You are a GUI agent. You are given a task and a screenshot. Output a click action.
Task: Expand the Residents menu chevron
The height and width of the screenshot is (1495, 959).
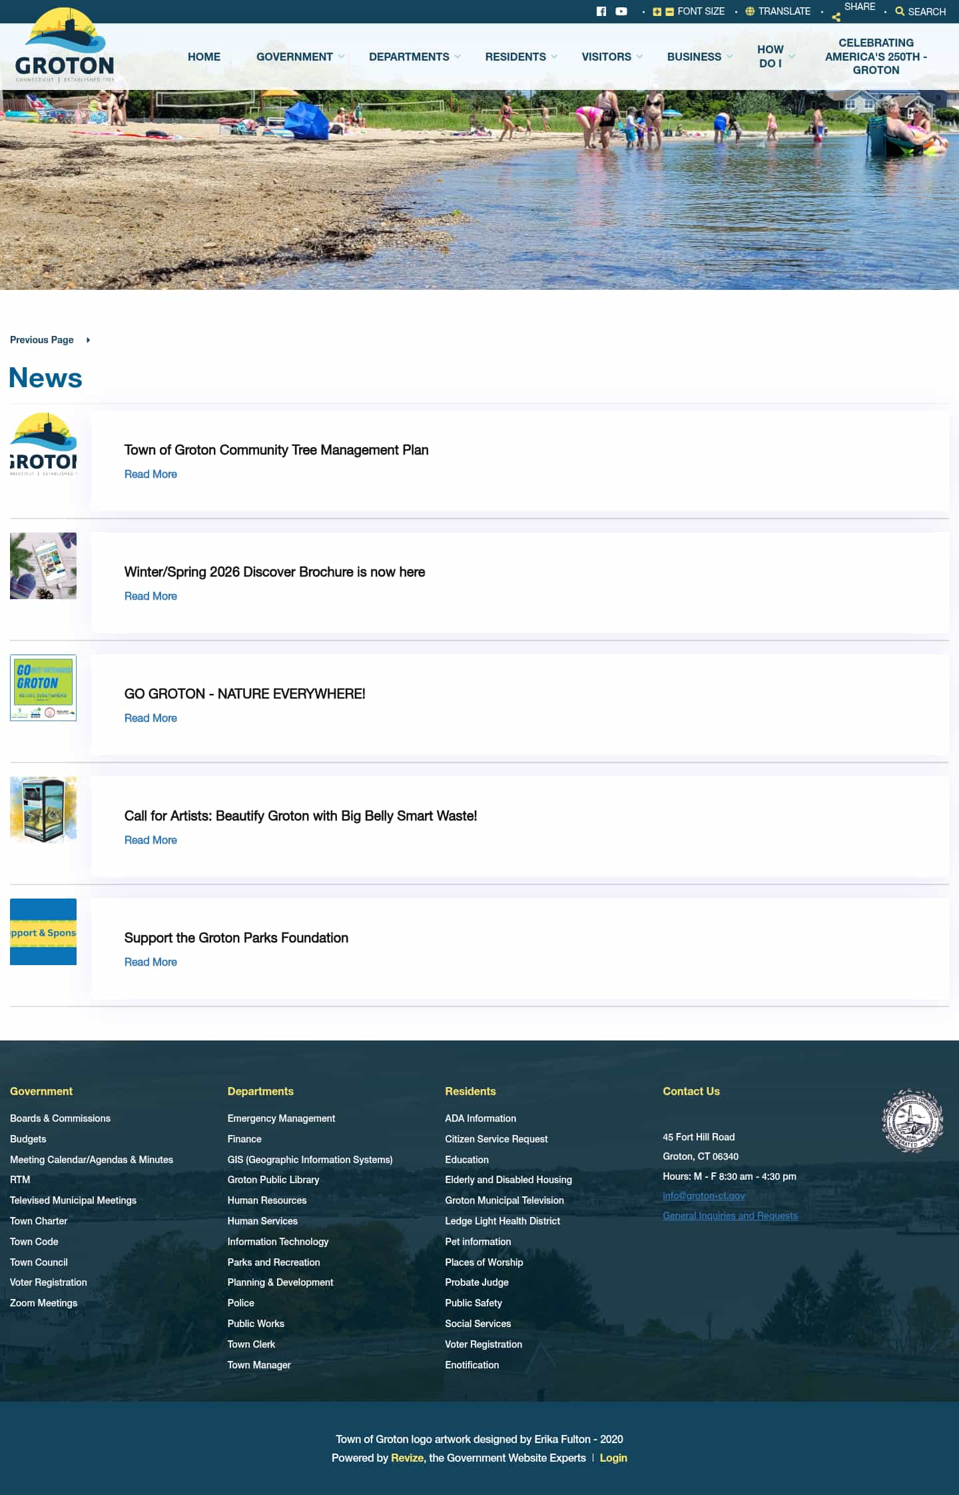[554, 57]
